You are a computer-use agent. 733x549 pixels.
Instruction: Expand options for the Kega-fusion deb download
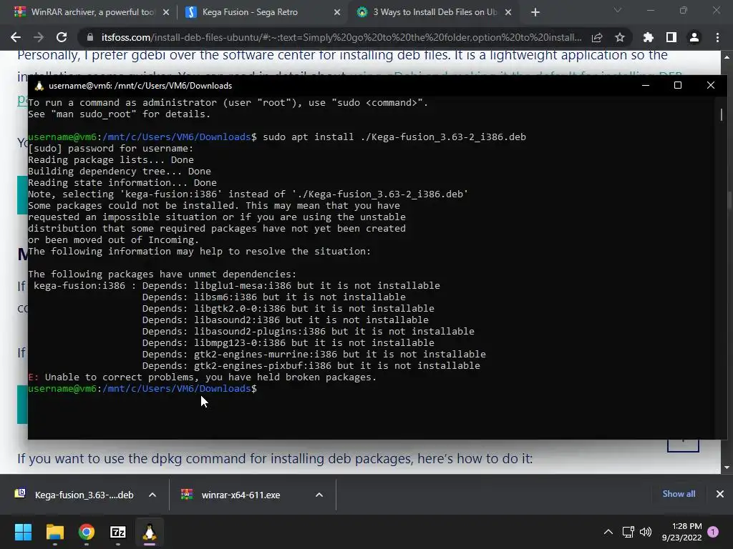click(x=152, y=495)
